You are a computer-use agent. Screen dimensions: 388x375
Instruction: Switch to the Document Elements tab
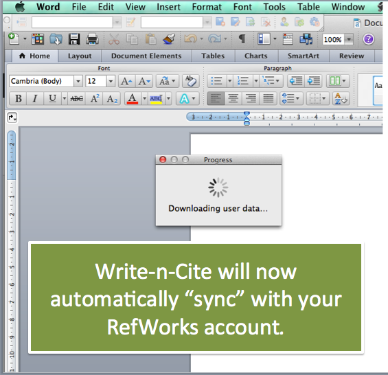click(x=146, y=56)
